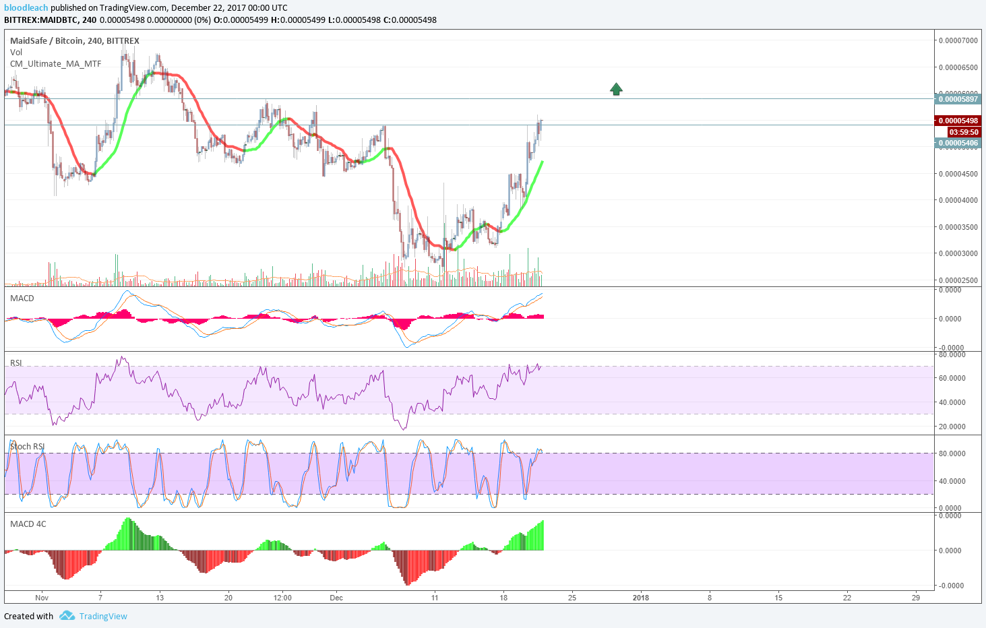This screenshot has height=628, width=986.
Task: Click the BITTREX:MAIDBTC symbol header text
Action: coord(40,20)
